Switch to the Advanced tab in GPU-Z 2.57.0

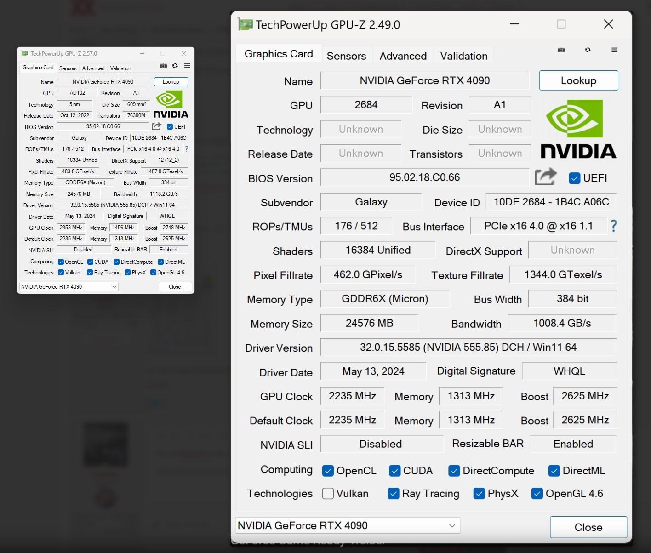point(93,68)
